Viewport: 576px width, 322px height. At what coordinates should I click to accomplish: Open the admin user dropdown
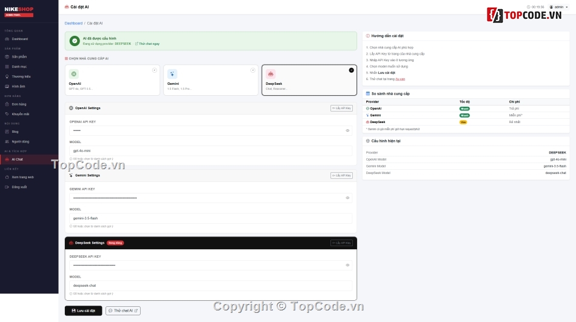[x=559, y=7]
